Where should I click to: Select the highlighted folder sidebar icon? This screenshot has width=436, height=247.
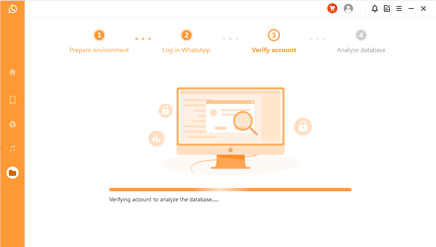[x=13, y=173]
